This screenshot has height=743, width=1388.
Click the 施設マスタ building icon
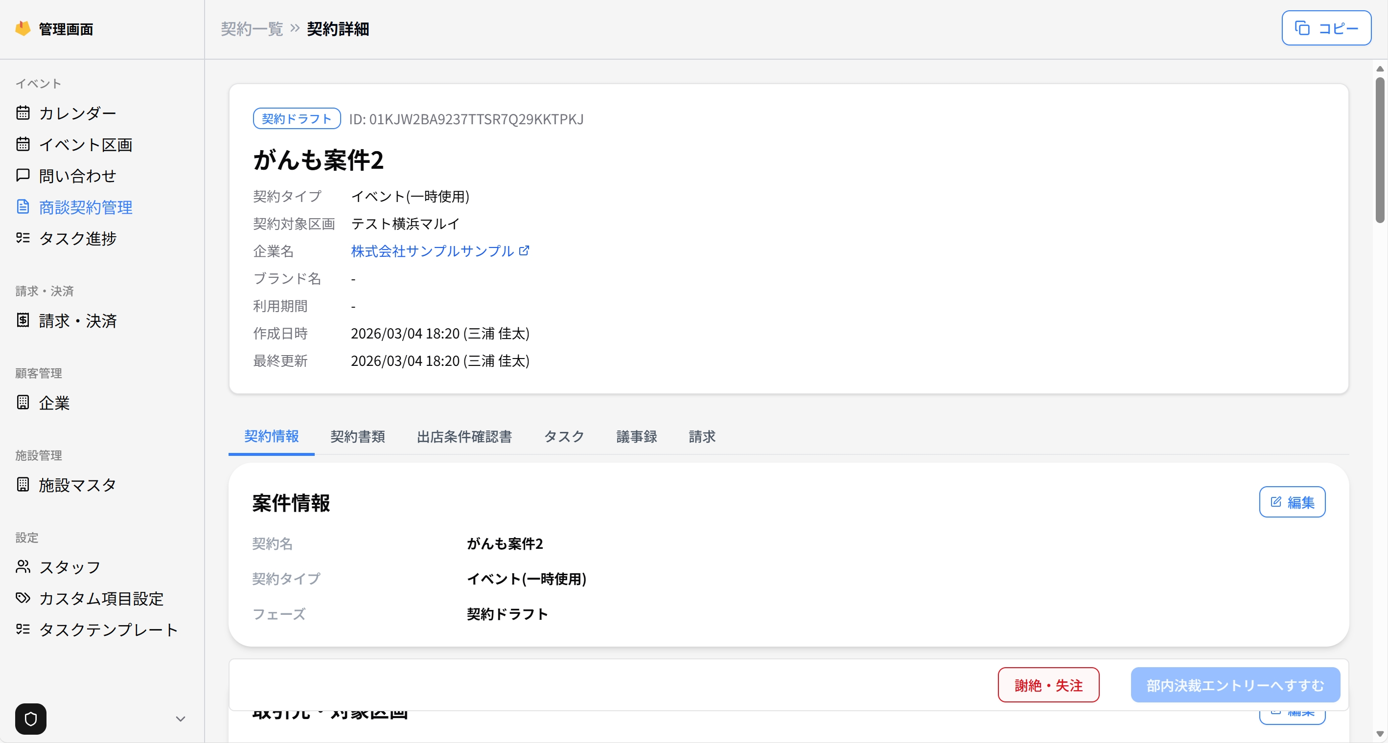click(x=23, y=485)
